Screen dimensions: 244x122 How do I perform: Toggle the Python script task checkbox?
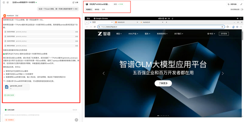(4, 54)
